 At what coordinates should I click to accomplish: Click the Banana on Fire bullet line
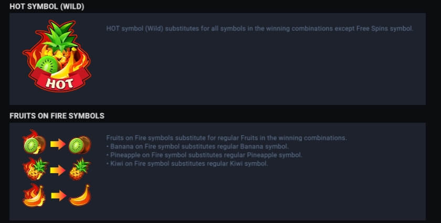tap(197, 146)
